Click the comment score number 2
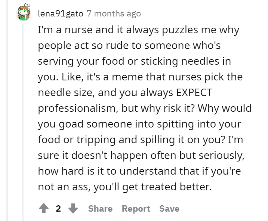 point(58,209)
